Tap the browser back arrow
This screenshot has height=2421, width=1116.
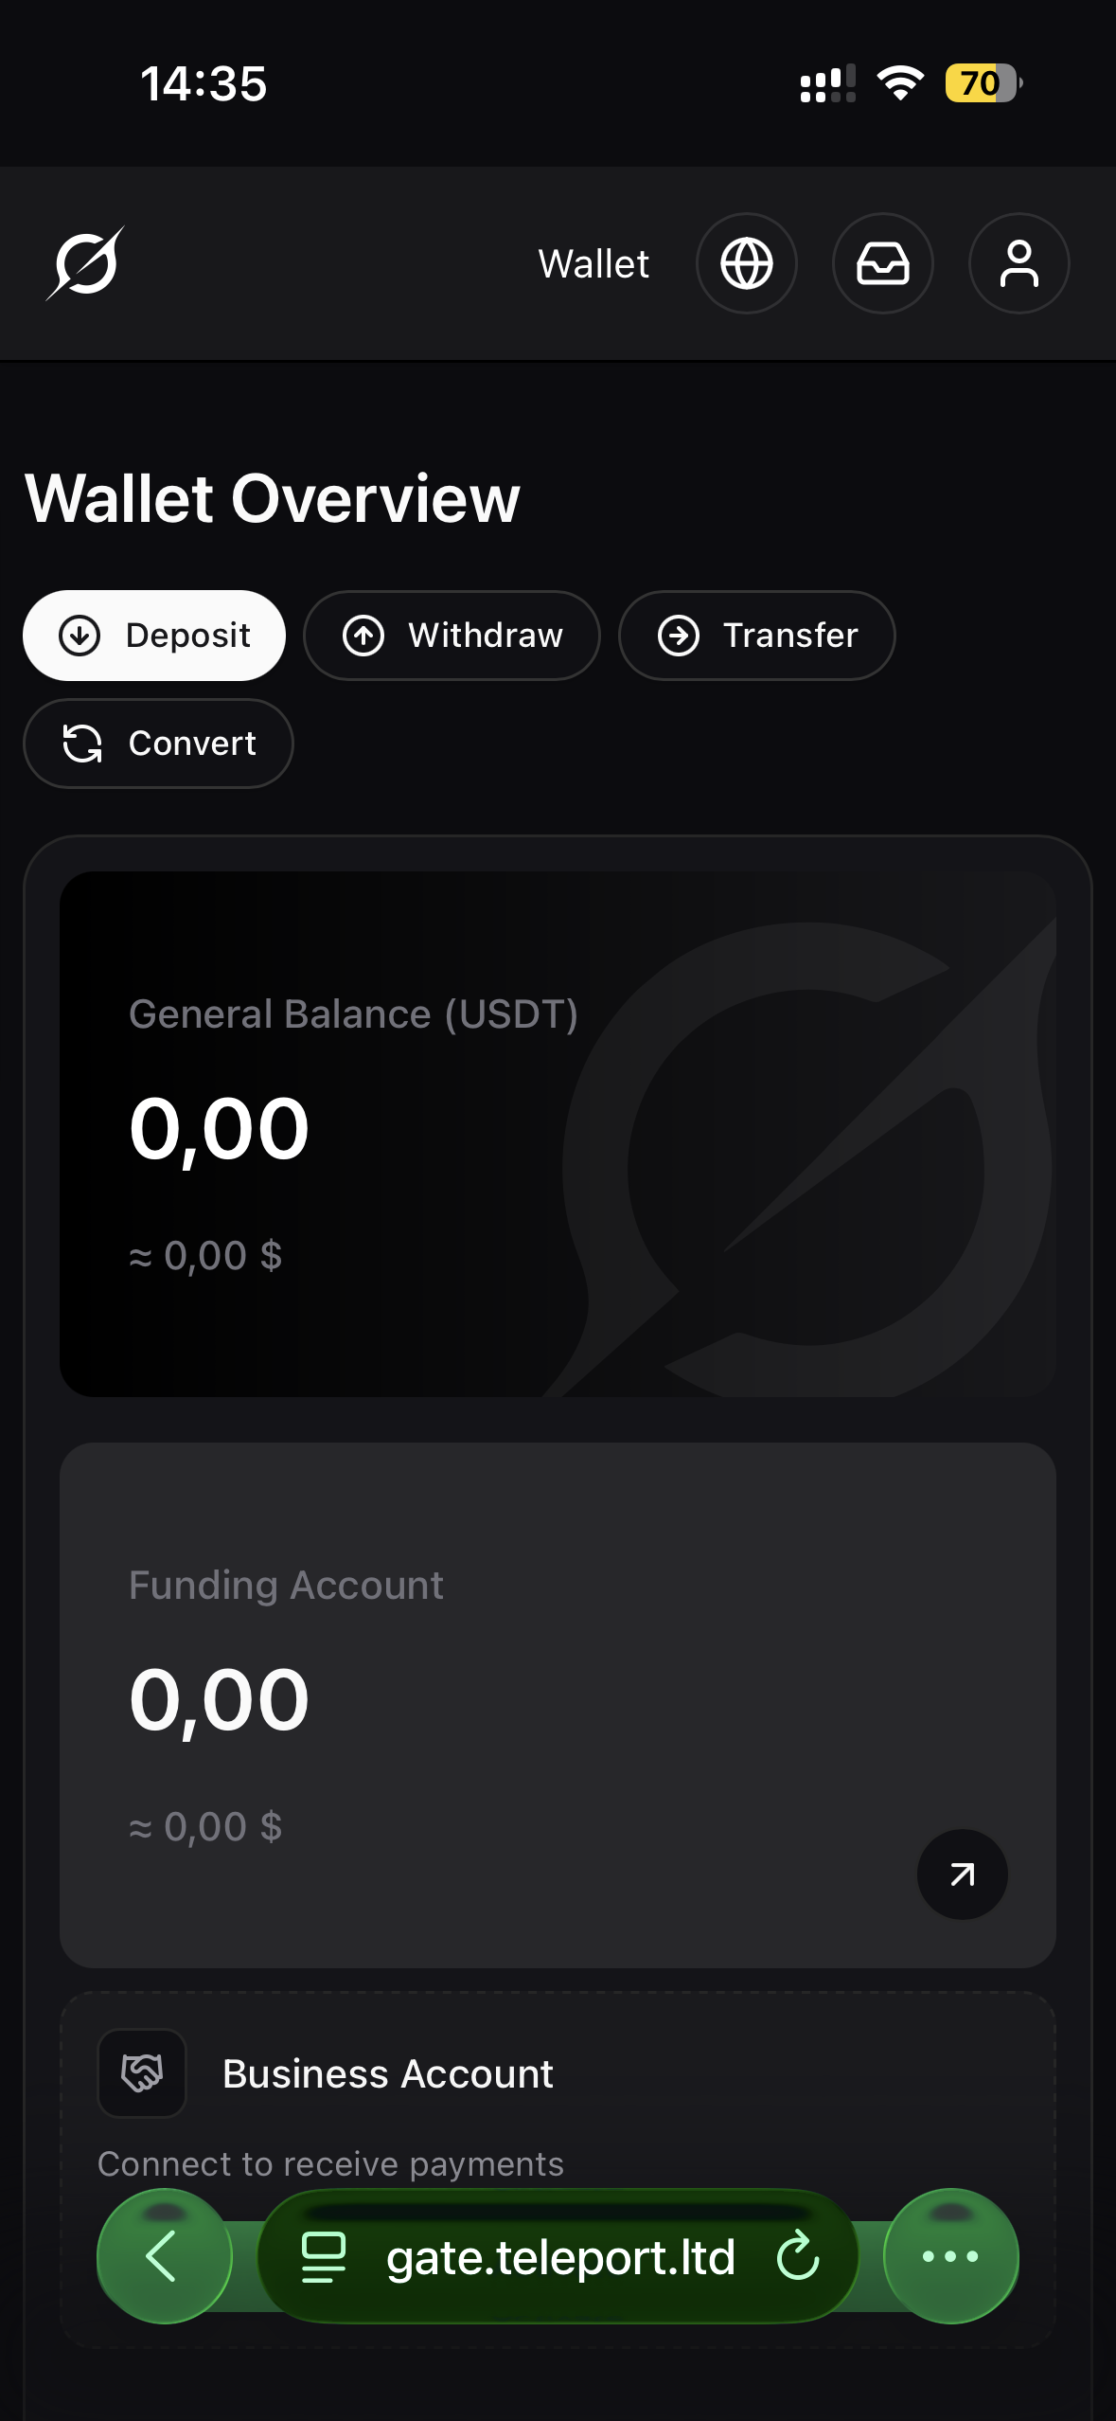(x=164, y=2255)
